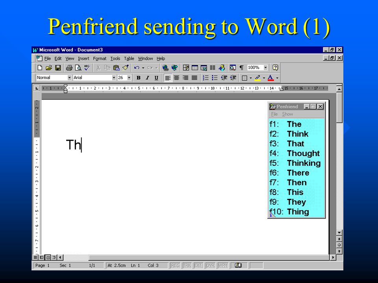
Task: Open the Format menu
Action: click(100, 59)
